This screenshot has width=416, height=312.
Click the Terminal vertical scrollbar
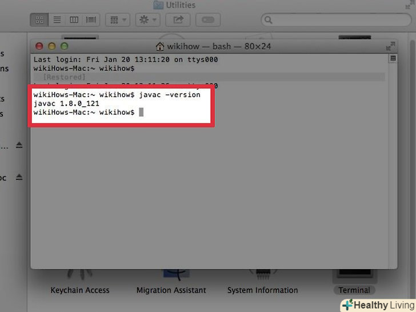(x=393, y=165)
